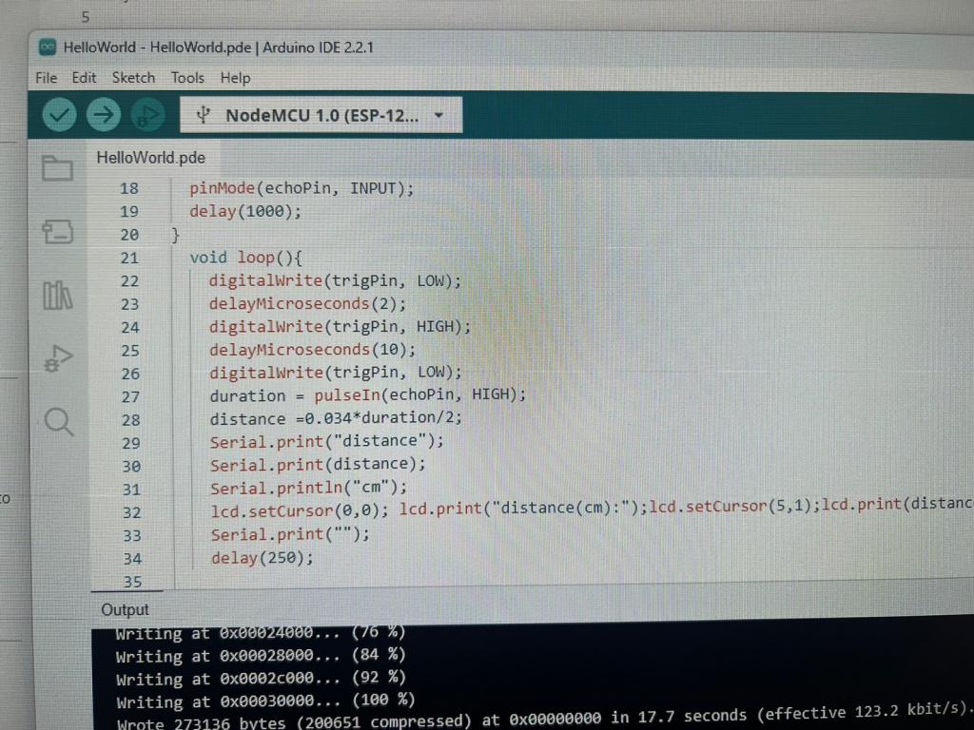Click the Serial.print(distance); line
974x730 pixels.
[x=318, y=464]
